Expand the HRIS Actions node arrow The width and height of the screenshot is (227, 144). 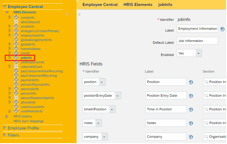(7, 117)
